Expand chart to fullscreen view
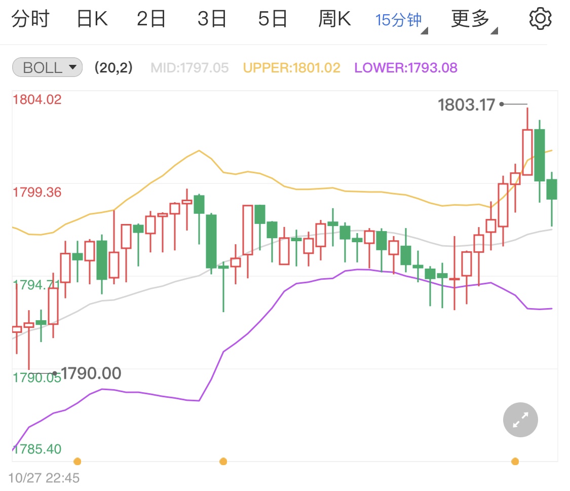570x491 pixels. coord(520,420)
